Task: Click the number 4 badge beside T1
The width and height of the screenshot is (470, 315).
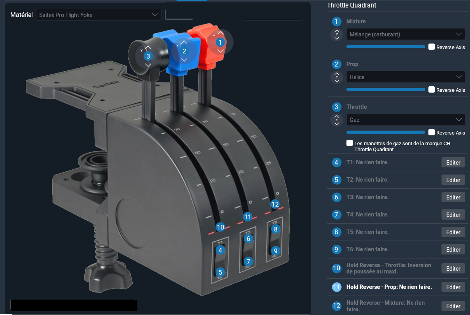Action: [336, 162]
